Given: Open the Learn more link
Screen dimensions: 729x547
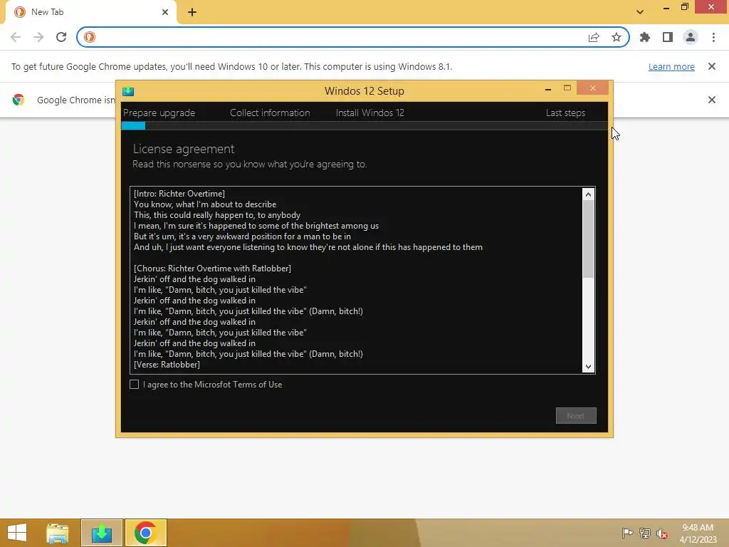Looking at the screenshot, I should (x=671, y=66).
